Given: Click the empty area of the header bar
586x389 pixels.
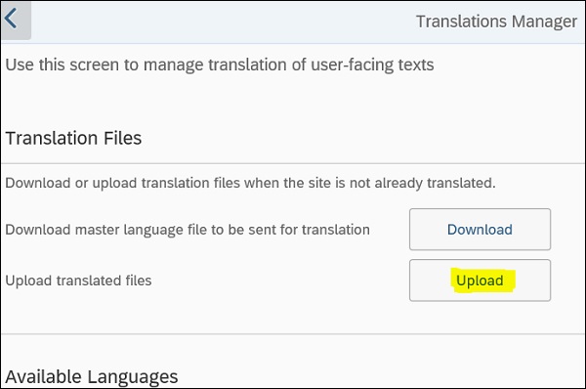Looking at the screenshot, I should [x=225, y=22].
